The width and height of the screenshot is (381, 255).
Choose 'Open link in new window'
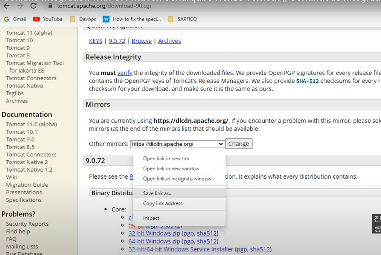point(171,169)
